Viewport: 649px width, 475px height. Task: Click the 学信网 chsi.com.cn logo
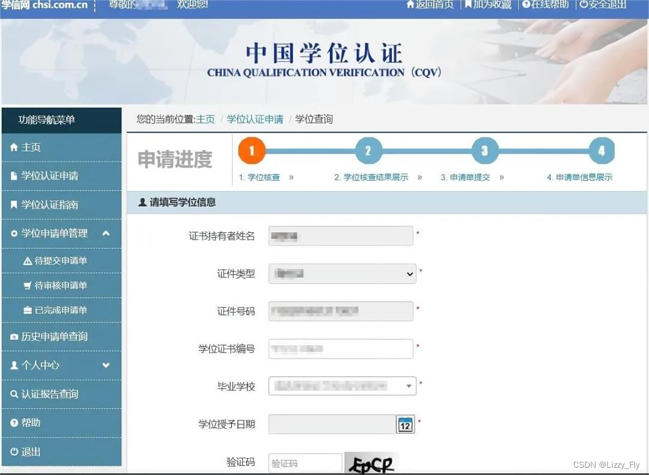(x=44, y=5)
